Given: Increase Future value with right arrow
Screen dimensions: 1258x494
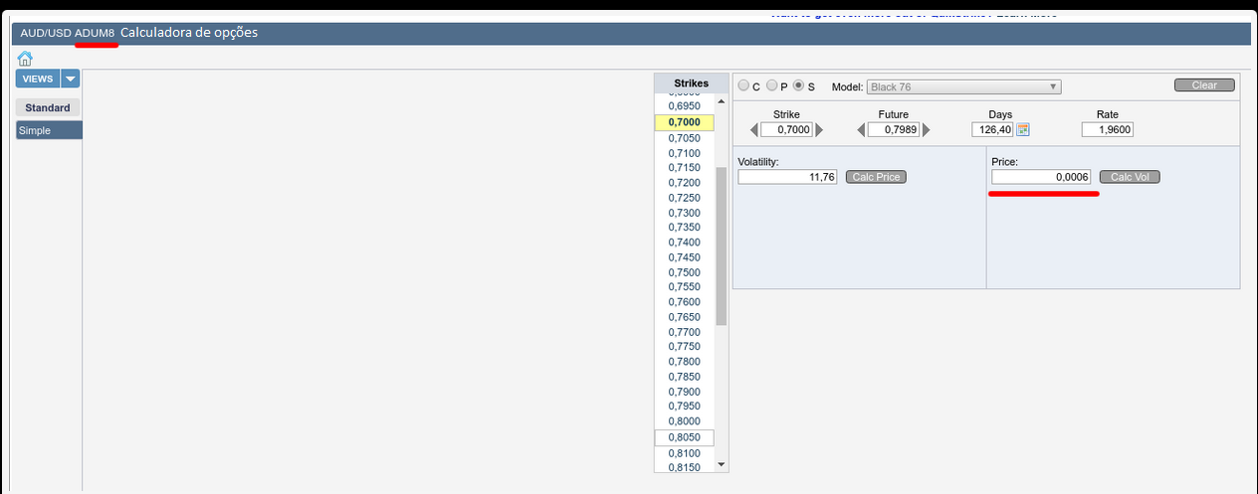Looking at the screenshot, I should click(927, 130).
